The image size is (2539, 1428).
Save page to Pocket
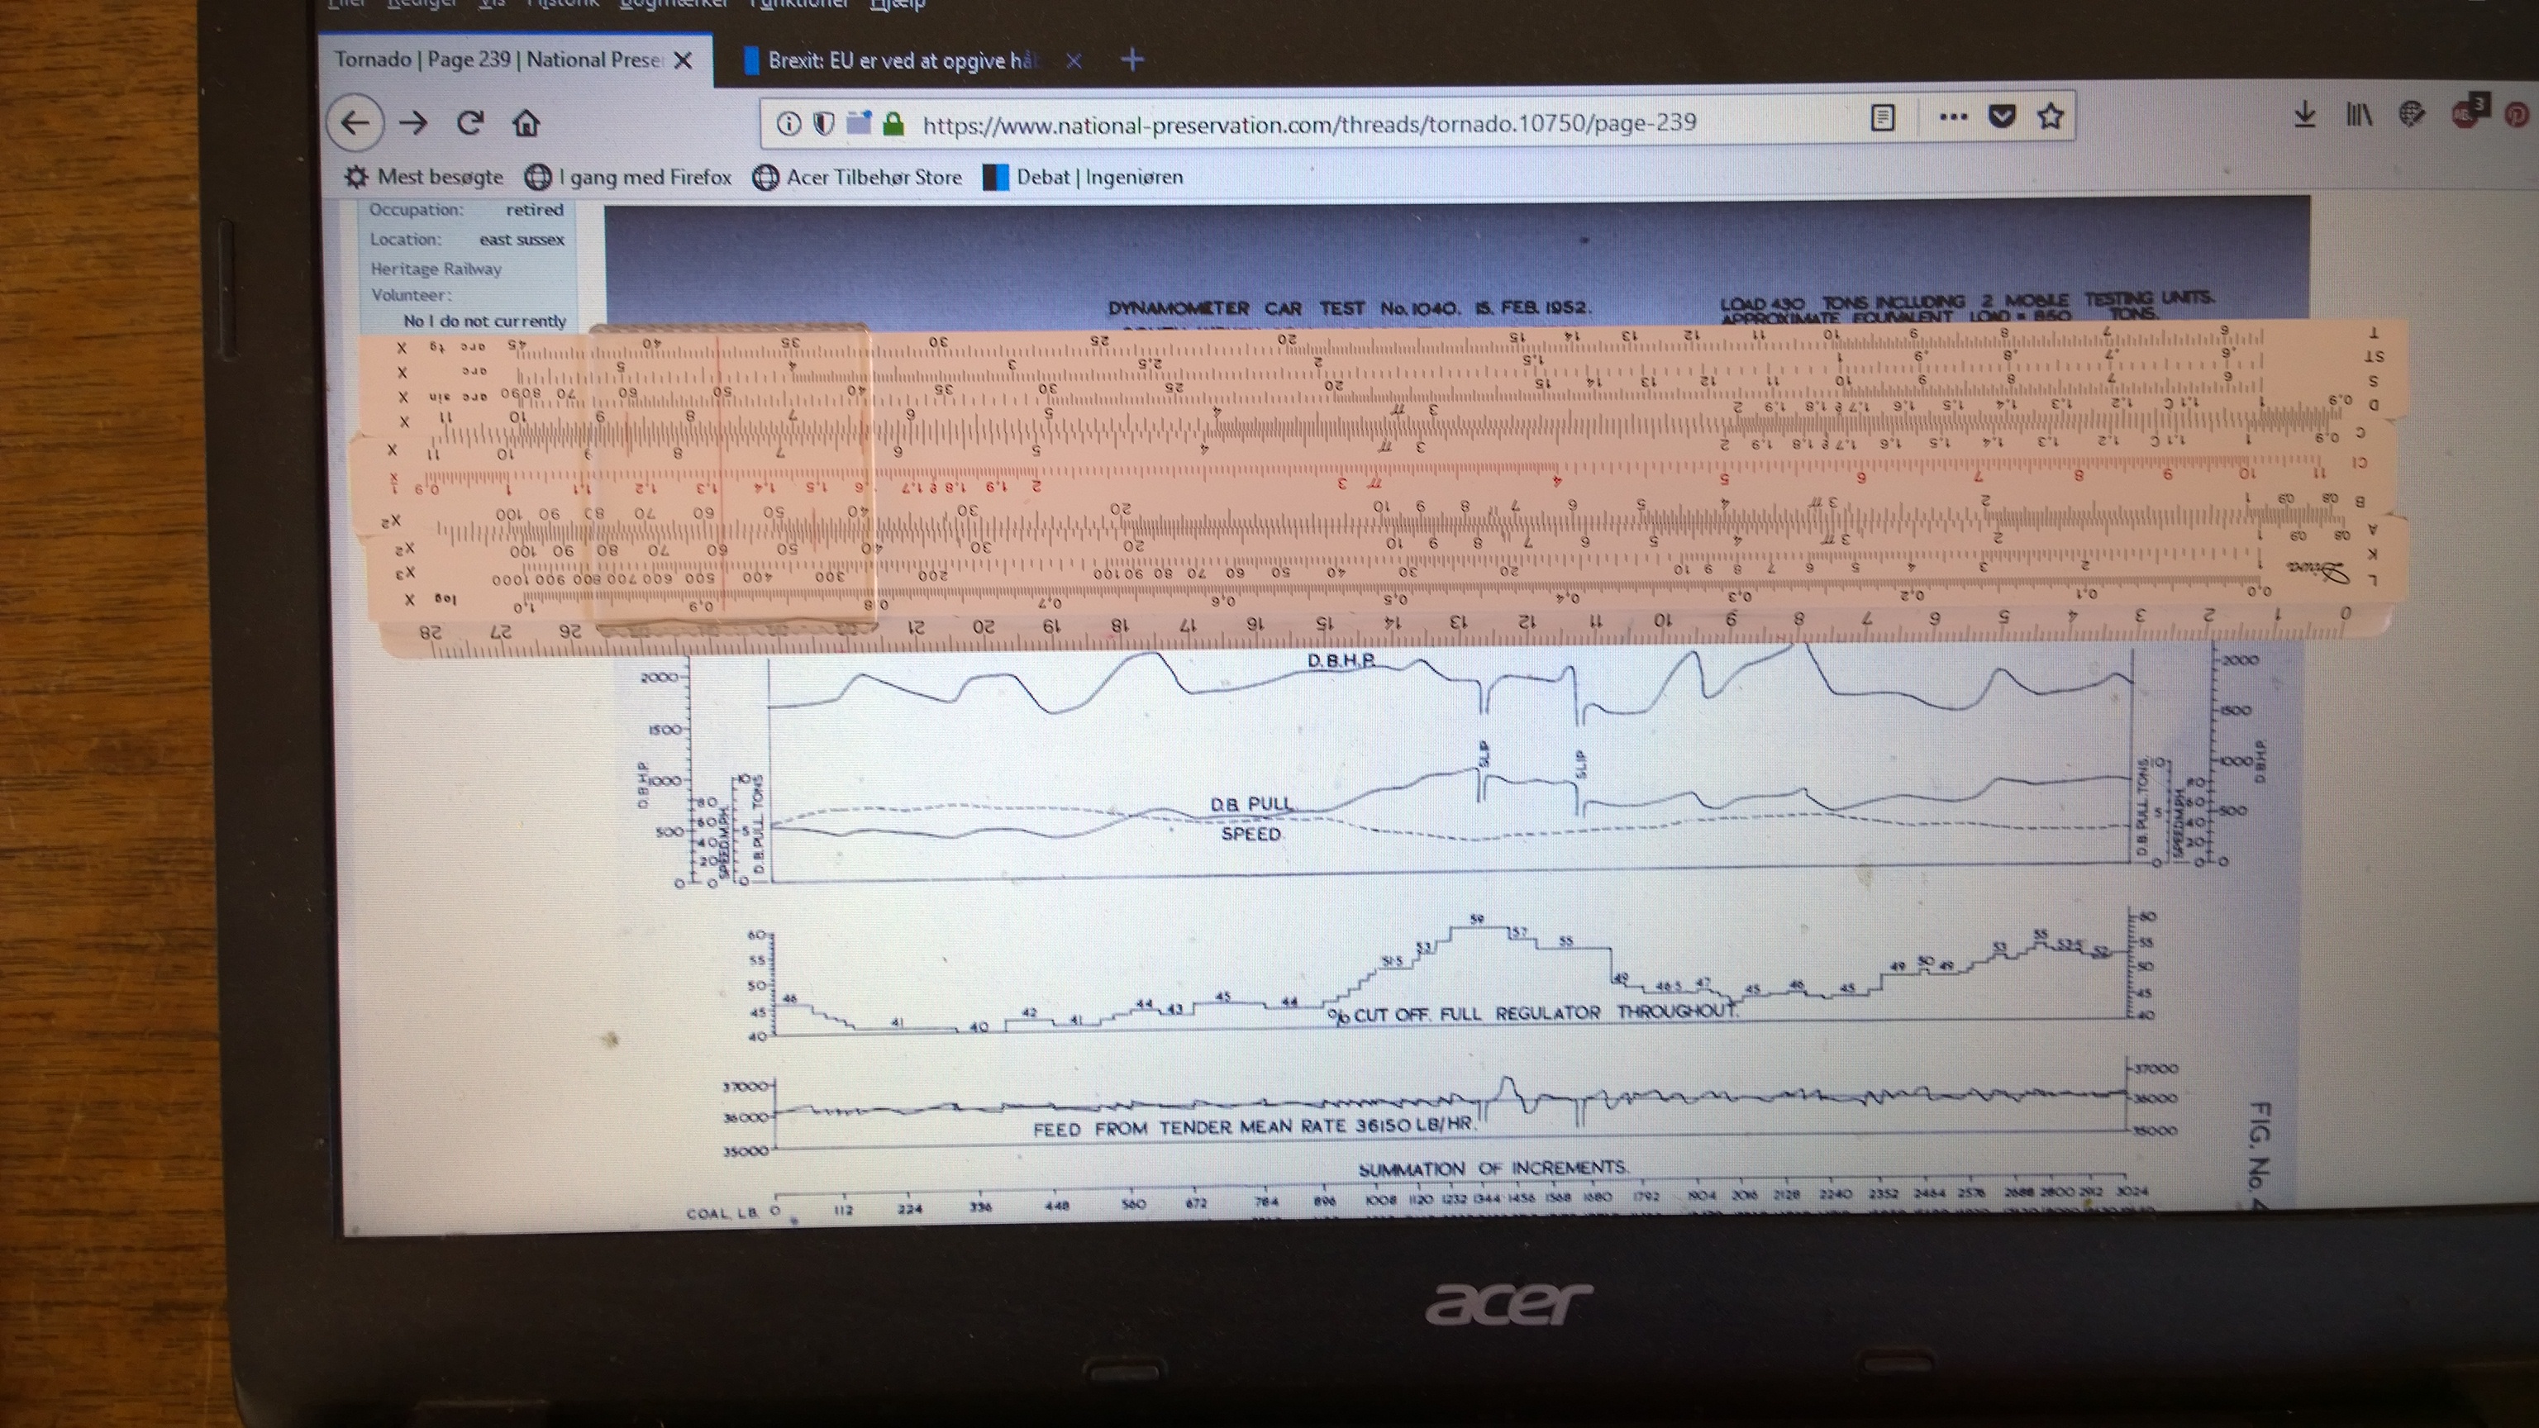pos(2002,117)
